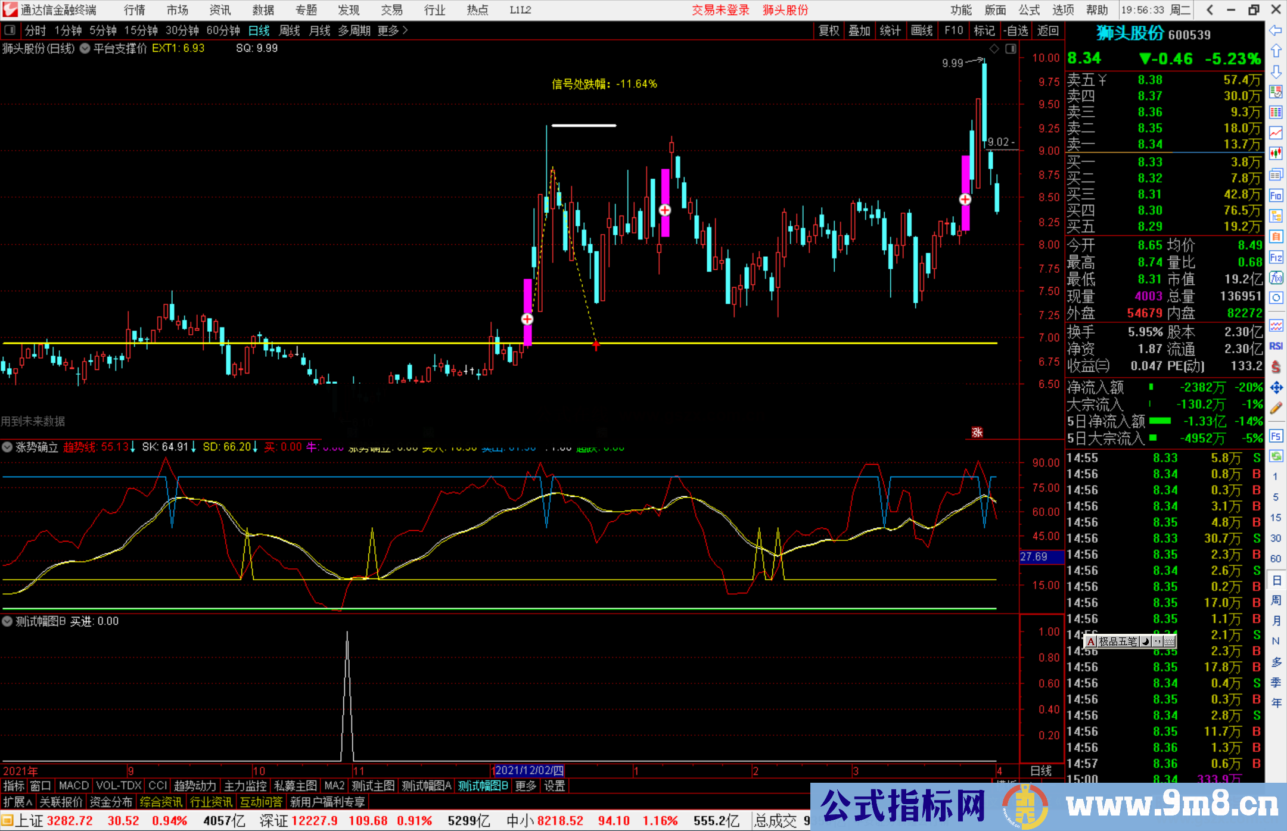The width and height of the screenshot is (1287, 831).
Task: Click the 叠加 overlay button
Action: tap(859, 30)
